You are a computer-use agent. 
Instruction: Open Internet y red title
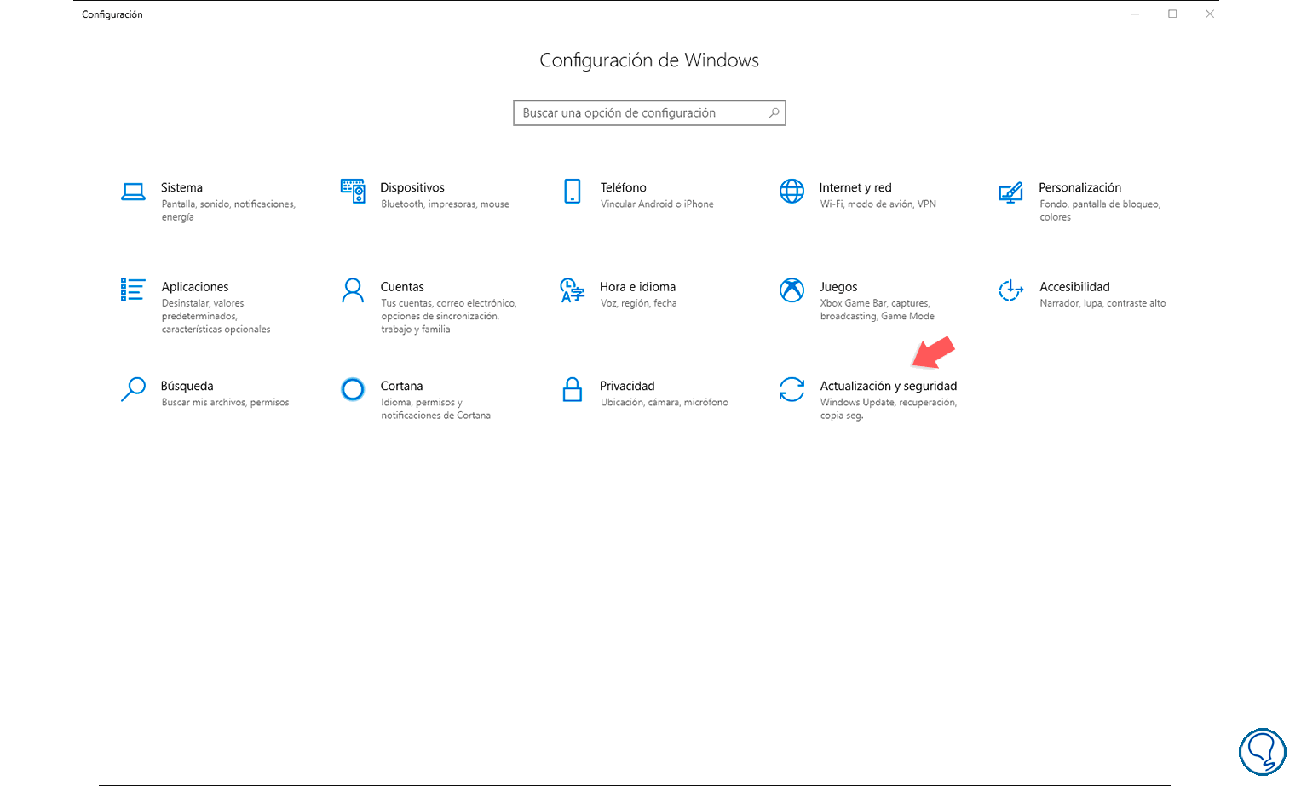855,187
